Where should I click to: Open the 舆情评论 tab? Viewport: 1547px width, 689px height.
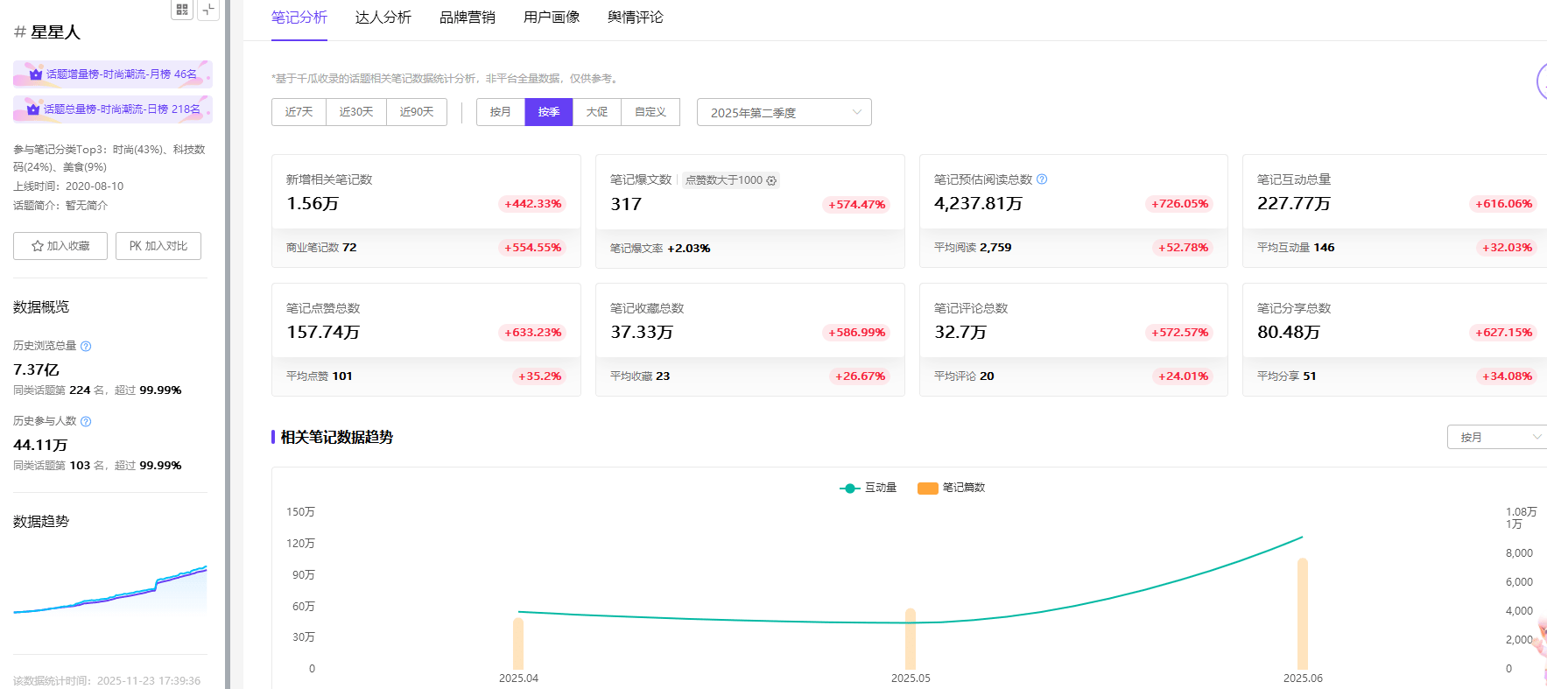[x=635, y=18]
